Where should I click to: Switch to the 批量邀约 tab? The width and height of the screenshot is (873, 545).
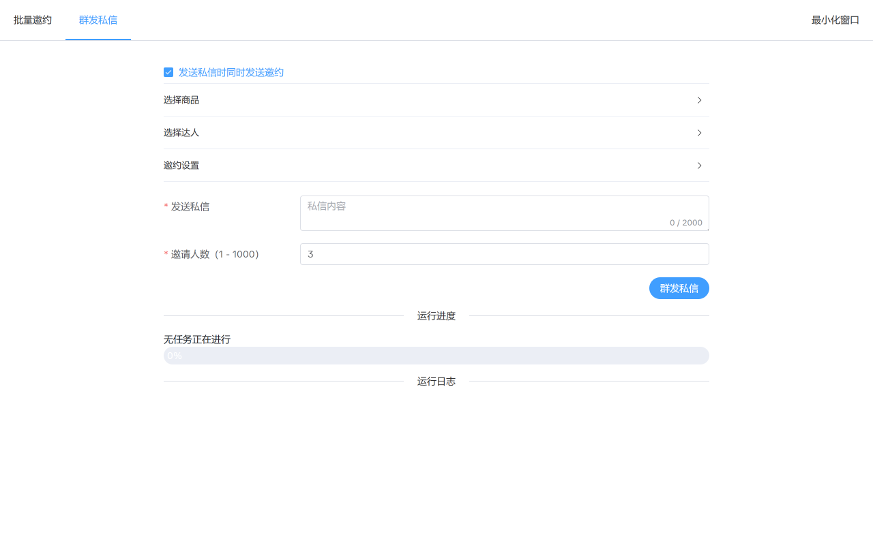pyautogui.click(x=31, y=20)
